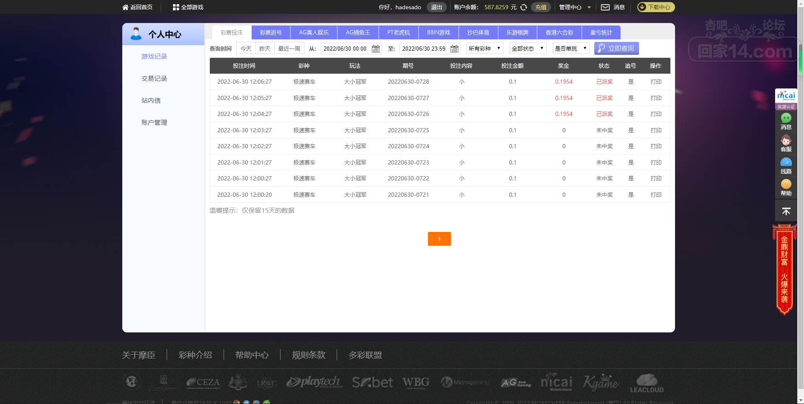
Task: Open the single bet filter dropdown
Action: click(571, 49)
